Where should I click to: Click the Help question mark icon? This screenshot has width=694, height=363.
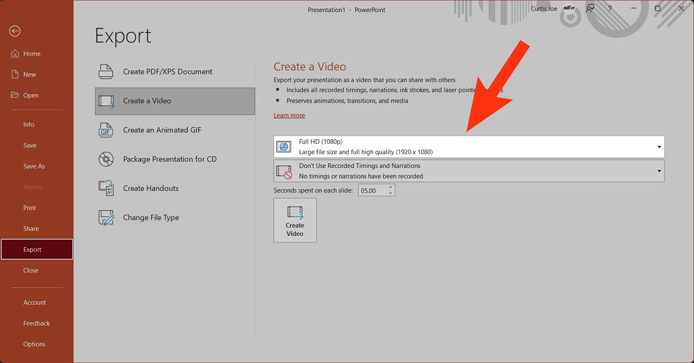(610, 9)
